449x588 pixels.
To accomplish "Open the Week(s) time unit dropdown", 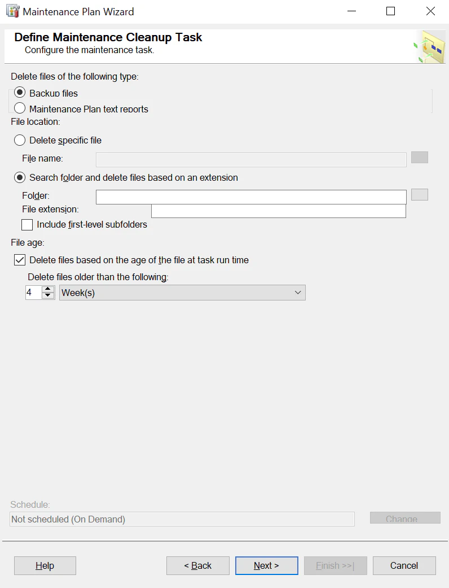I will point(182,293).
